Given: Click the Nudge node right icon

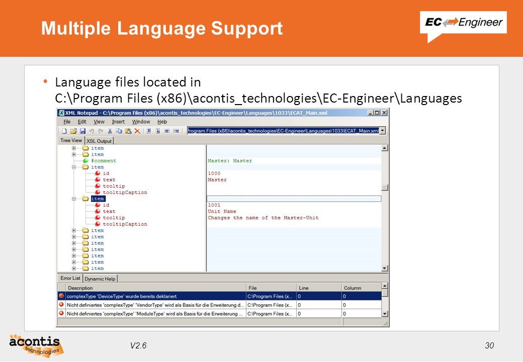Looking at the screenshot, I should pyautogui.click(x=176, y=131).
